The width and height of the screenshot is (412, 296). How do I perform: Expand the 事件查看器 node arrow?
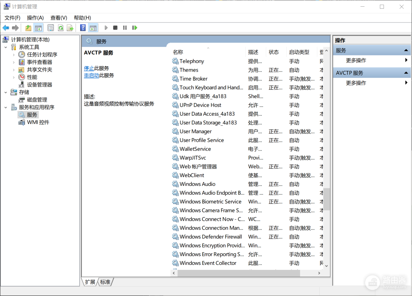point(14,62)
